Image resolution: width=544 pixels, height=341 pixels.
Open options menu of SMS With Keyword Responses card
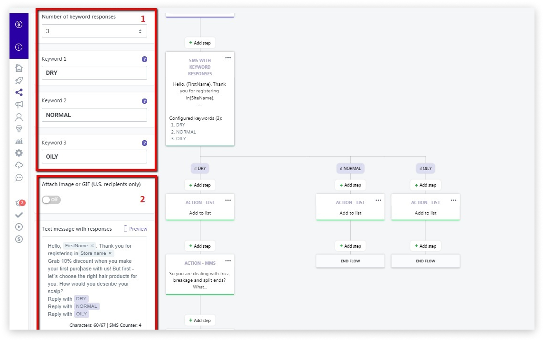tap(228, 58)
